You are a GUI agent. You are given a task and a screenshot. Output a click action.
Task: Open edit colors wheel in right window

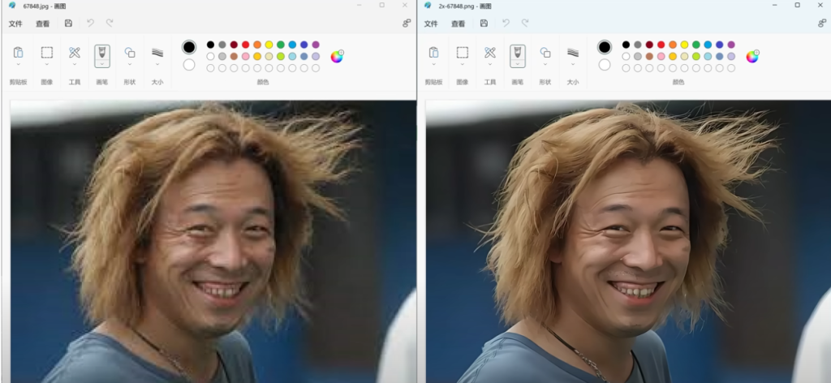(752, 56)
